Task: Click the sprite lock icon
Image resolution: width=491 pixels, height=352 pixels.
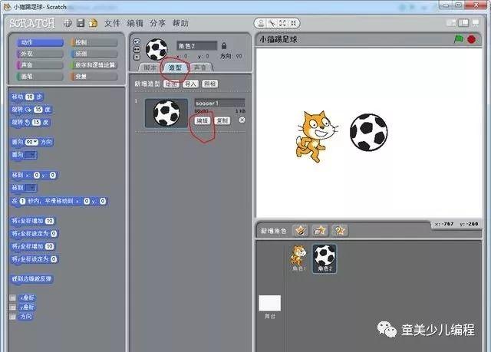Action: coord(224,46)
